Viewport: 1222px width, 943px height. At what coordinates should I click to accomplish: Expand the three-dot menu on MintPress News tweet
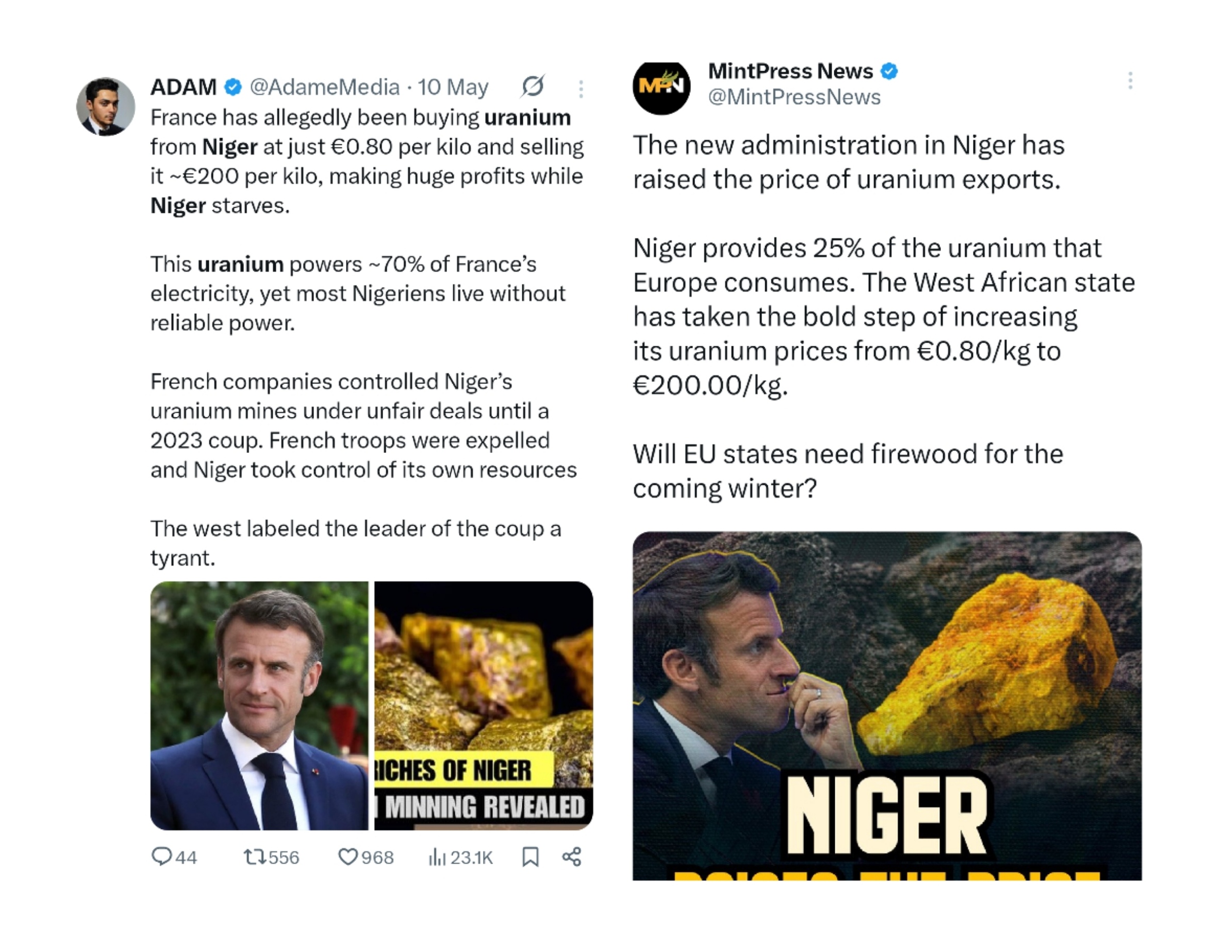[x=1130, y=81]
